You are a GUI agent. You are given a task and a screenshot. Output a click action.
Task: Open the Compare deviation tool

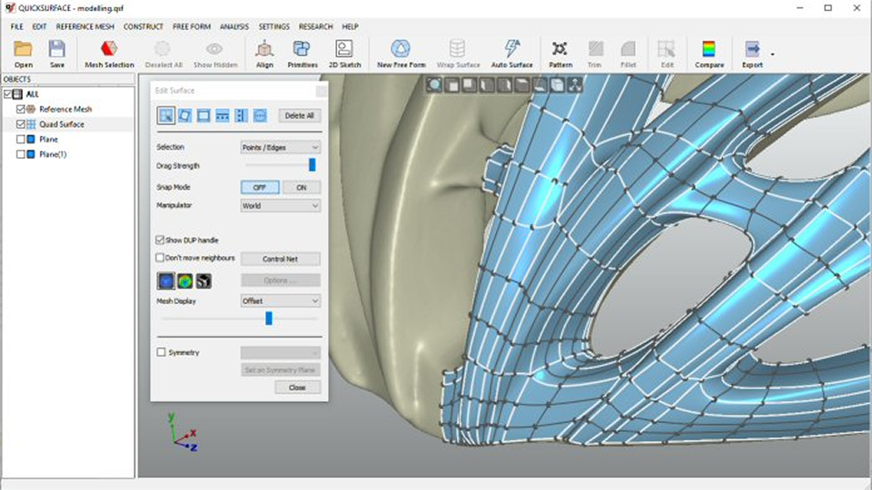click(708, 49)
